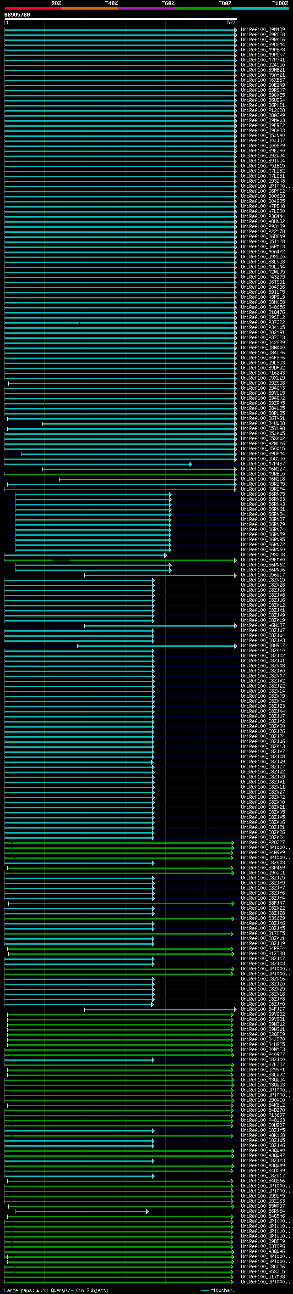Open the UniRef100_P37222 entry
This screenshot has width=293, height=1294.
(263, 323)
